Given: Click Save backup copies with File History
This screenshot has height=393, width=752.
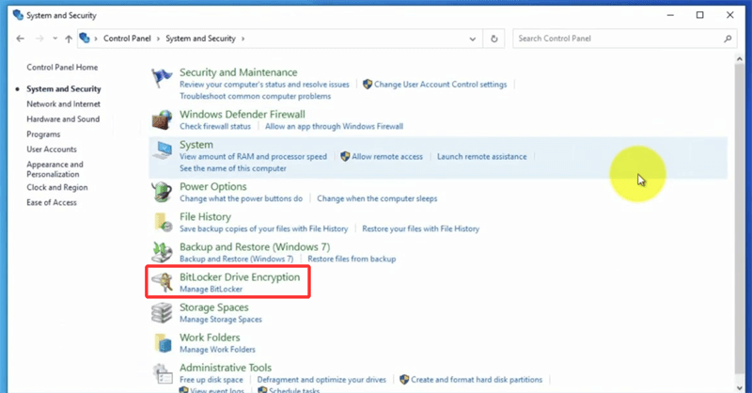Looking at the screenshot, I should tap(263, 228).
